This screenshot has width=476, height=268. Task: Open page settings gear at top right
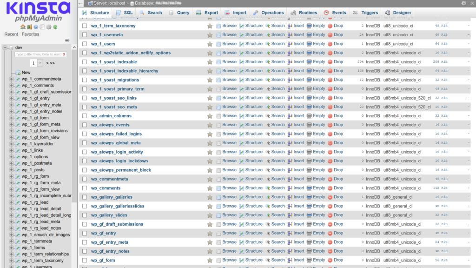coord(463,3)
